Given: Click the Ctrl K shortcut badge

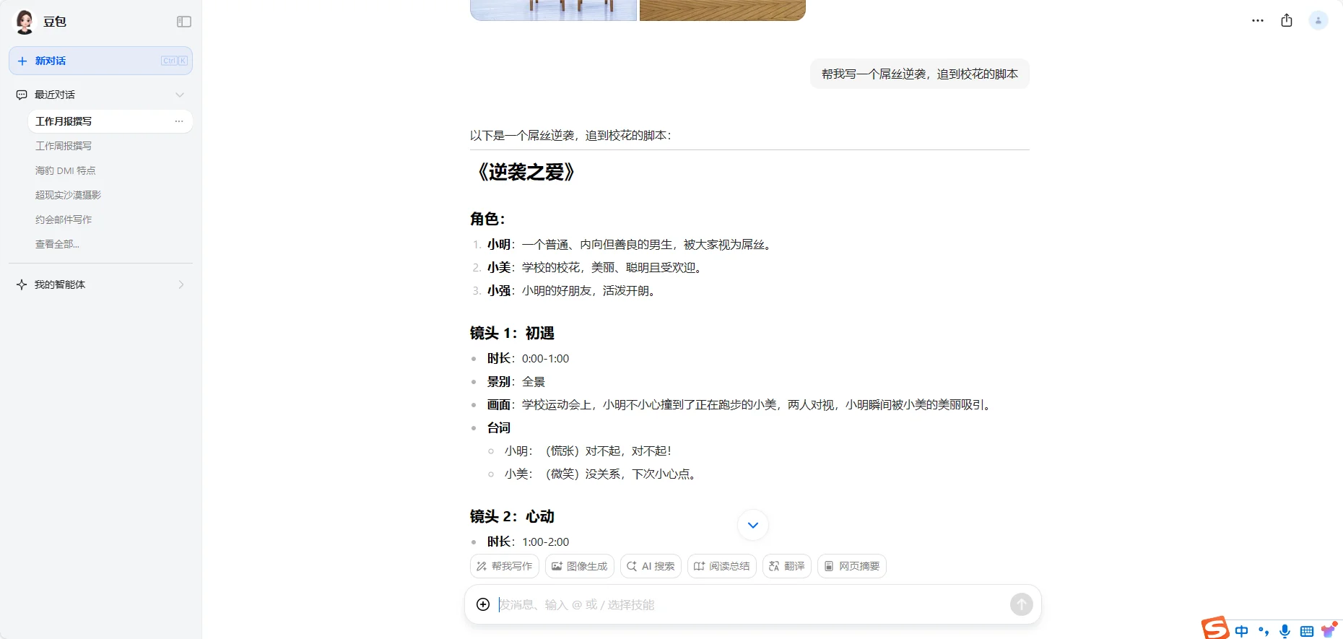Looking at the screenshot, I should [174, 61].
